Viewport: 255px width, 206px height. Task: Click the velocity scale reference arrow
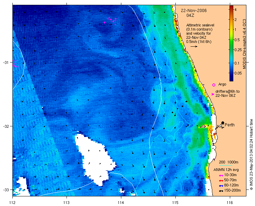coord(194,46)
